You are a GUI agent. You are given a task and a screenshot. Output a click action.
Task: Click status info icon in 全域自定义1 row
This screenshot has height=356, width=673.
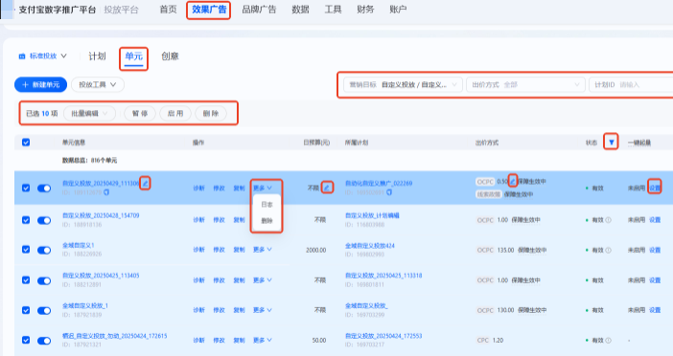click(x=608, y=250)
